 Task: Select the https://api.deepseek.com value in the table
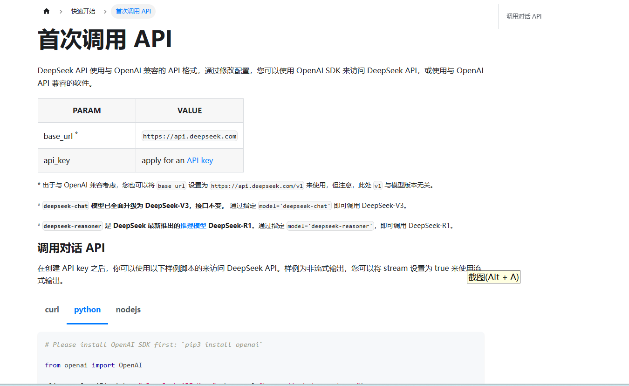click(189, 136)
